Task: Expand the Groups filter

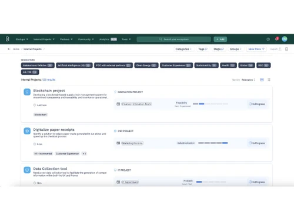Action: [236, 49]
